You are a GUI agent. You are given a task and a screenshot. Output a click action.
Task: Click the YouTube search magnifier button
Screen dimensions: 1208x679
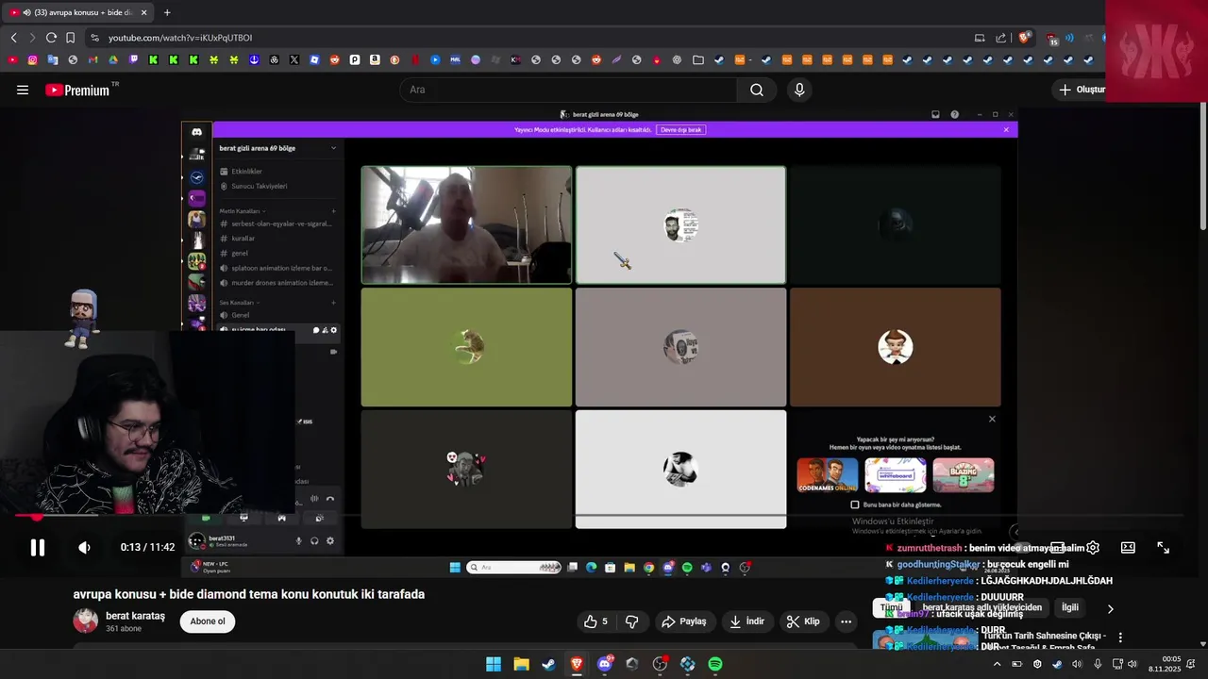tap(757, 90)
